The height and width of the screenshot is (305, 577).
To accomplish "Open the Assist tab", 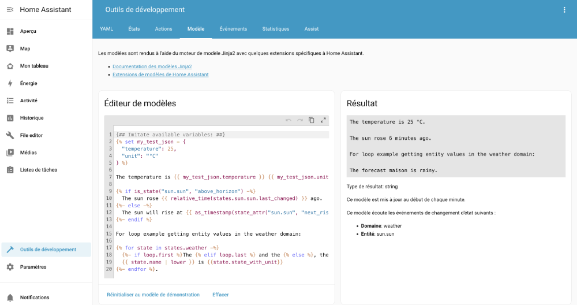I will [312, 29].
